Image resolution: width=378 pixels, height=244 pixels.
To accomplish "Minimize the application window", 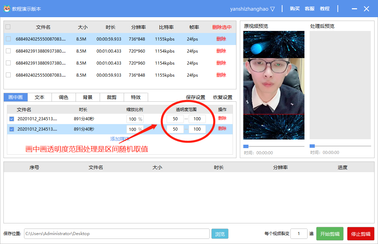I will point(354,9).
